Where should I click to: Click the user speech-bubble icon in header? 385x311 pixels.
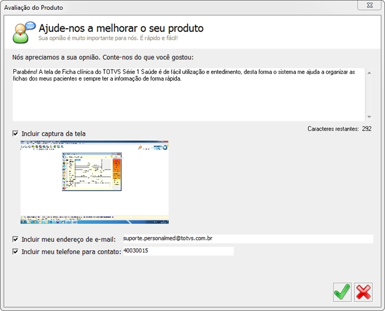[24, 33]
